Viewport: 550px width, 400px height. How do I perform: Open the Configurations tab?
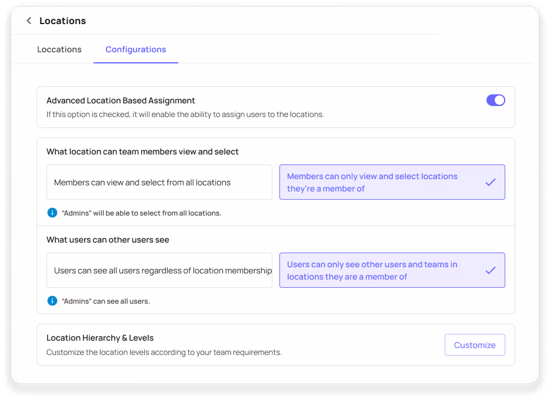(136, 50)
